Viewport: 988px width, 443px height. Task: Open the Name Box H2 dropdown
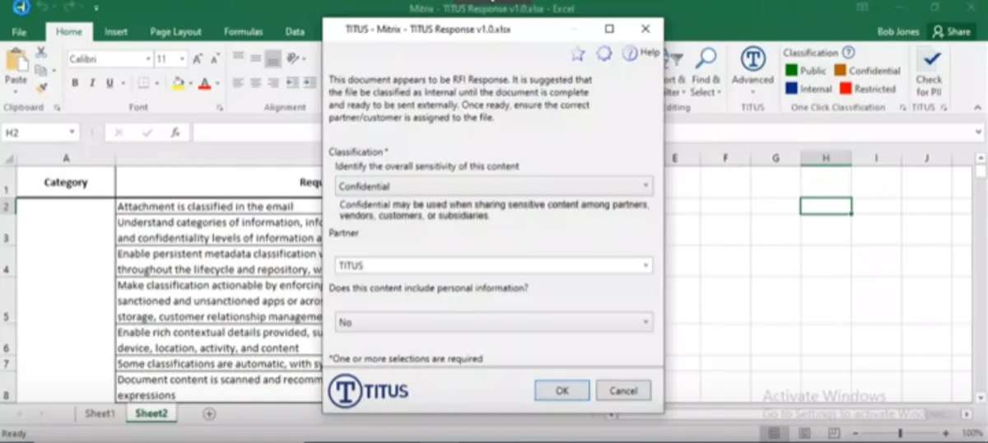(72, 132)
